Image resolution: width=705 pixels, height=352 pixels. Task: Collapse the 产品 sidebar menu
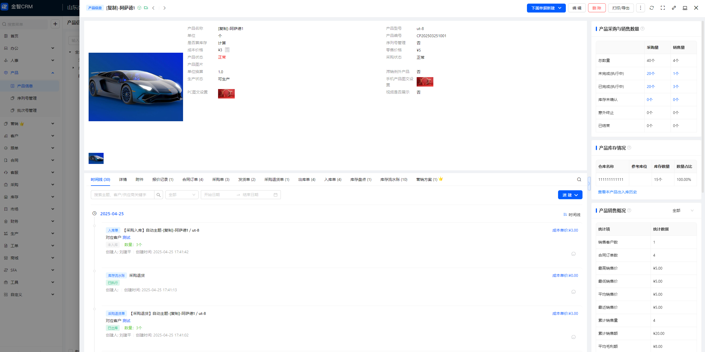click(x=30, y=73)
